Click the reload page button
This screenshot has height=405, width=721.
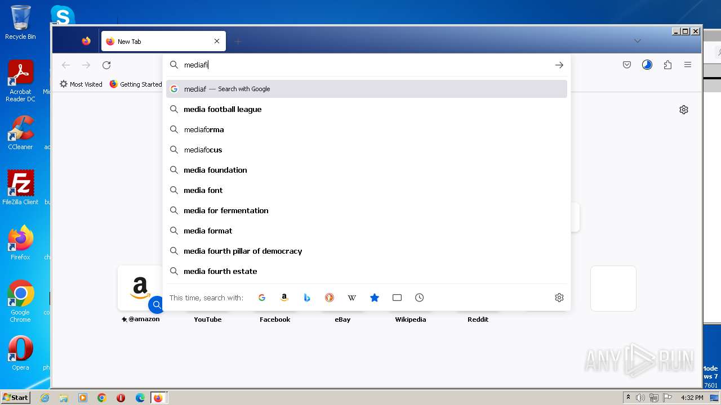[x=106, y=65]
